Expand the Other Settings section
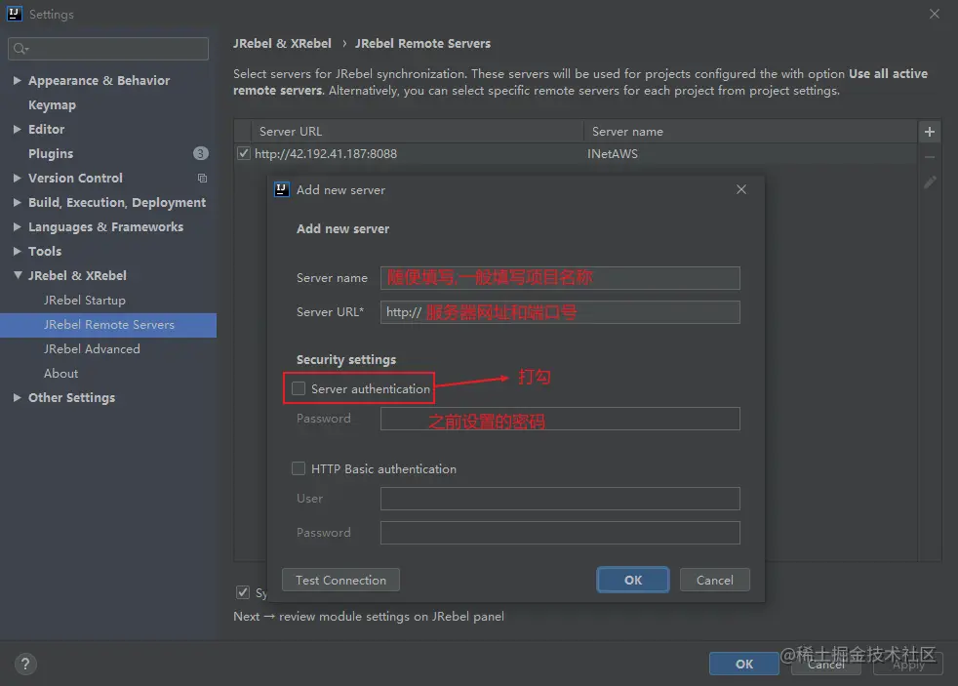This screenshot has height=686, width=958. click(18, 398)
